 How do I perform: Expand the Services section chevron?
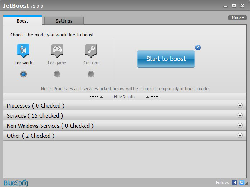pyautogui.click(x=240, y=115)
